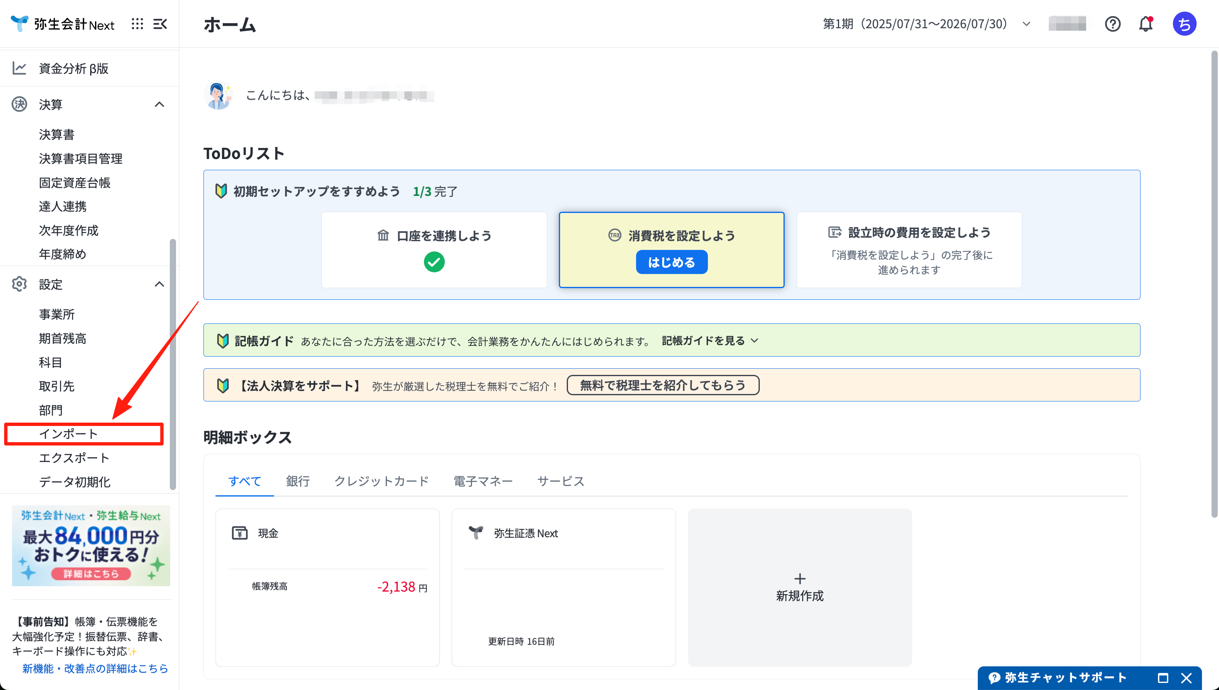Open 期首残高 settings
Viewport: 1219px width, 690px height.
[x=63, y=338]
